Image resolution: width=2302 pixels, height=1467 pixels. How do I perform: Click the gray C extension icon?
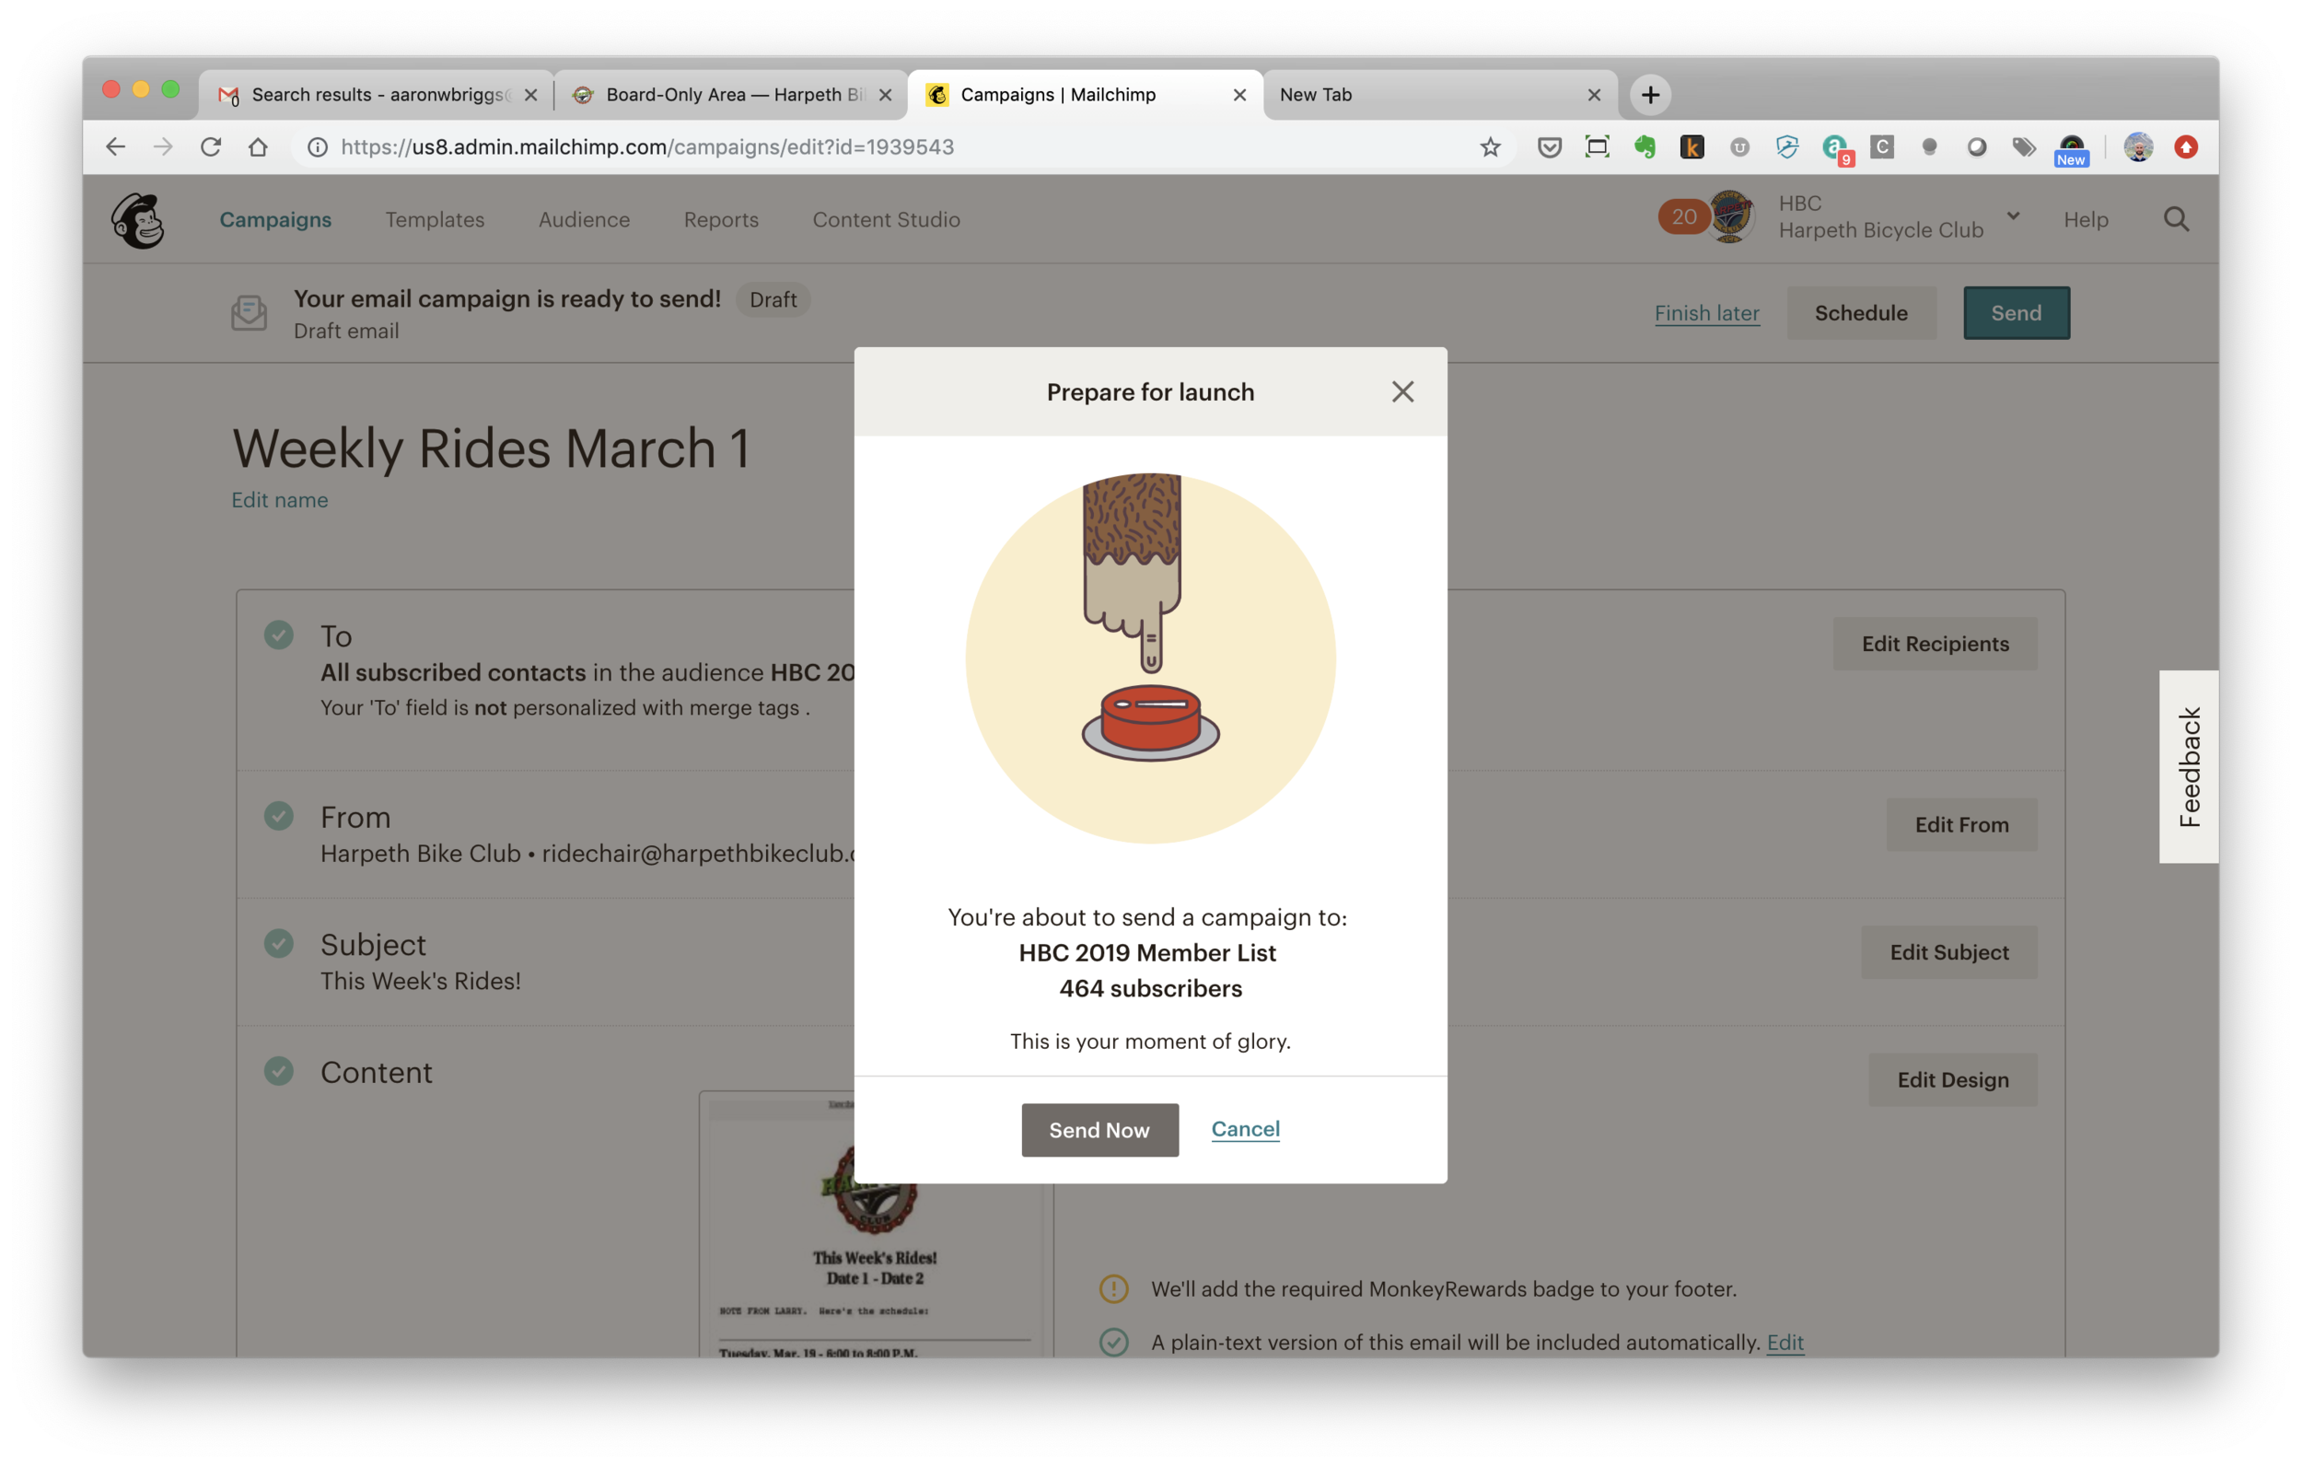[x=1882, y=146]
